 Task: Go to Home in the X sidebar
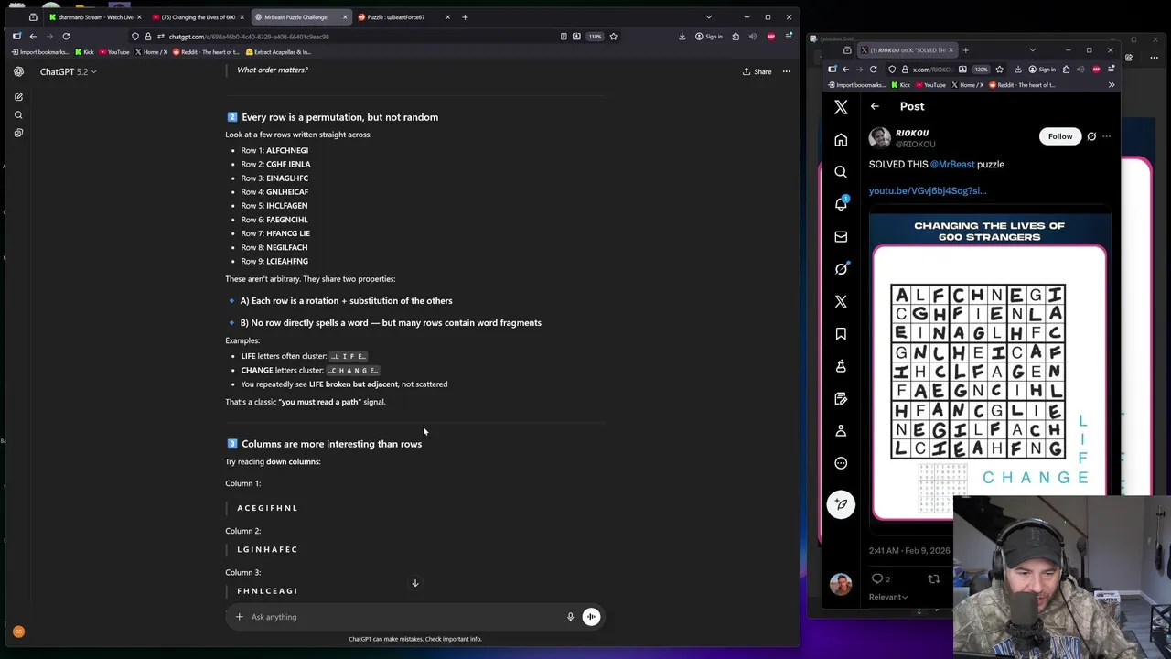pos(841,140)
